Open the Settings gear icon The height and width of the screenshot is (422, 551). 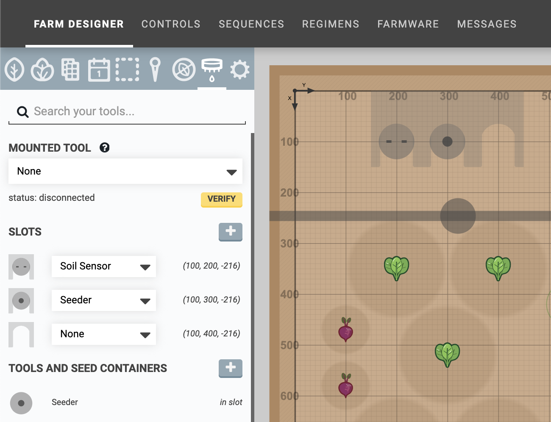pos(240,69)
